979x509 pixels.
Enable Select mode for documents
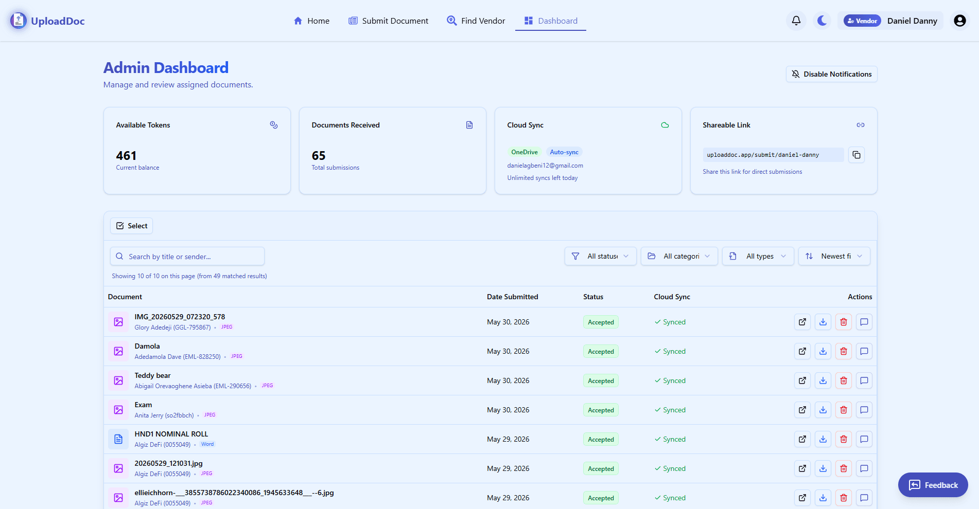click(132, 226)
